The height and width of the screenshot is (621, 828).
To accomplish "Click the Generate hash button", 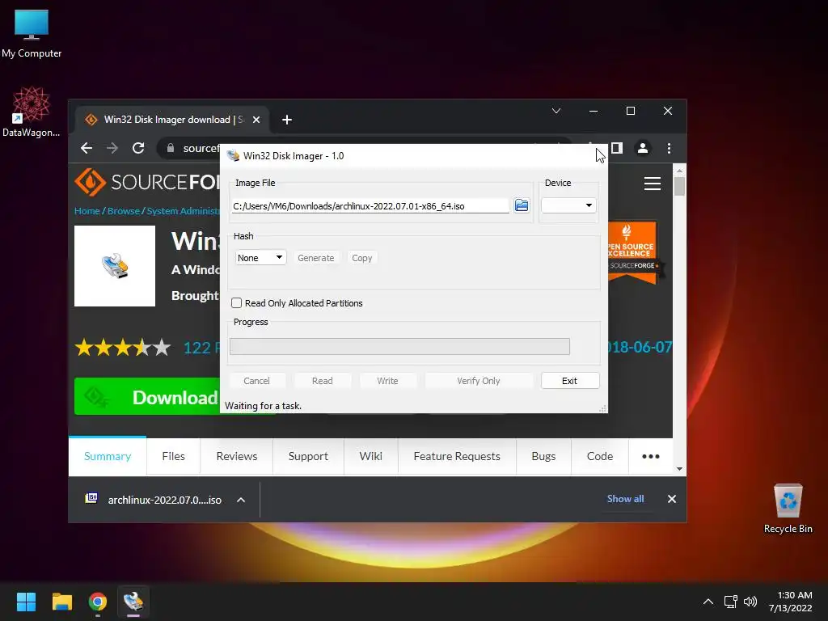I will coord(316,258).
